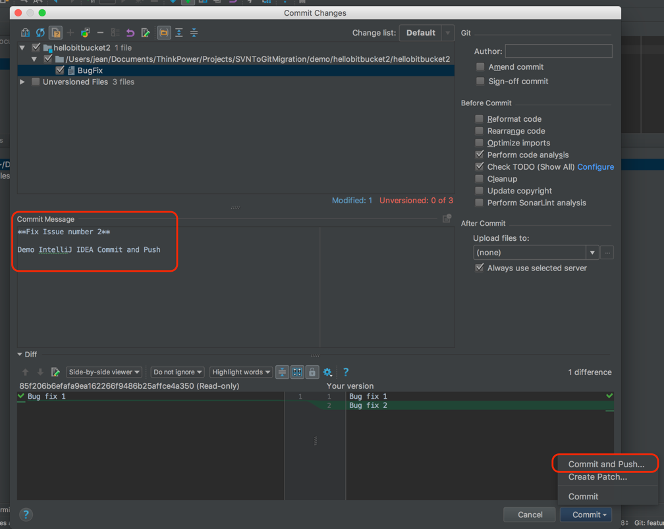Viewport: 664px width, 529px height.
Task: Enable Perform SonarLint analysis
Action: (x=479, y=203)
